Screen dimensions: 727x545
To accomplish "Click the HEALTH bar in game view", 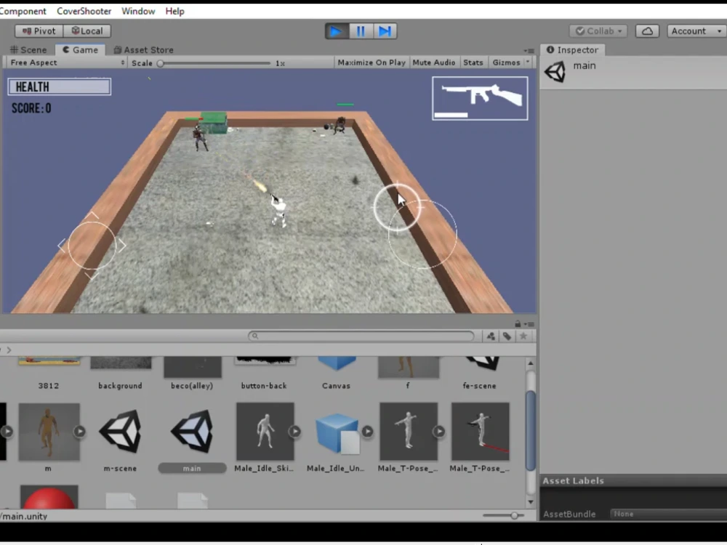I will tap(60, 86).
